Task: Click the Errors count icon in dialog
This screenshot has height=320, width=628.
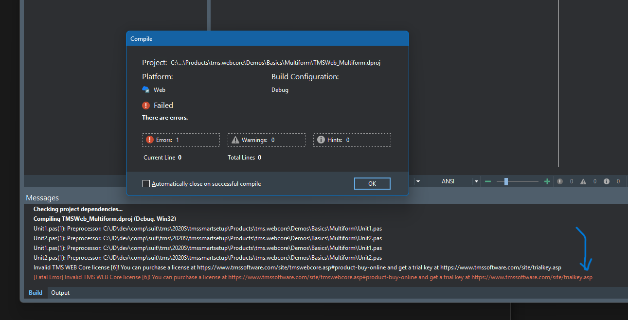Action: click(149, 140)
